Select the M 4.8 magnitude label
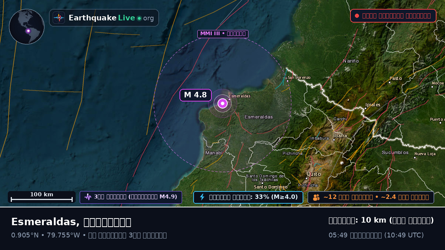Viewport: 445px width, 250px height. click(195, 95)
